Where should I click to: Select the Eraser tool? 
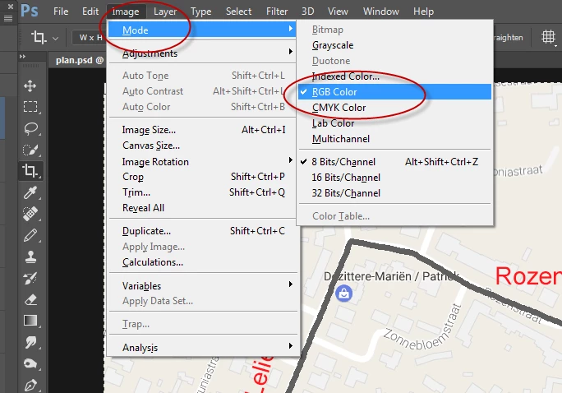(30, 299)
